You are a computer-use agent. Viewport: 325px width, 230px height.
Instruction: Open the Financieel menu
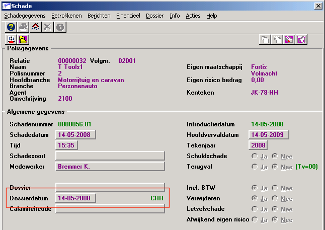click(x=128, y=16)
